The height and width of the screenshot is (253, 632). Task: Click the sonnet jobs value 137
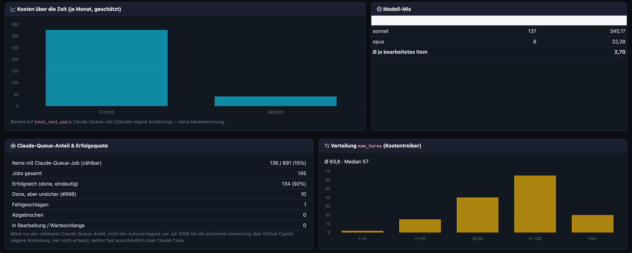(532, 31)
